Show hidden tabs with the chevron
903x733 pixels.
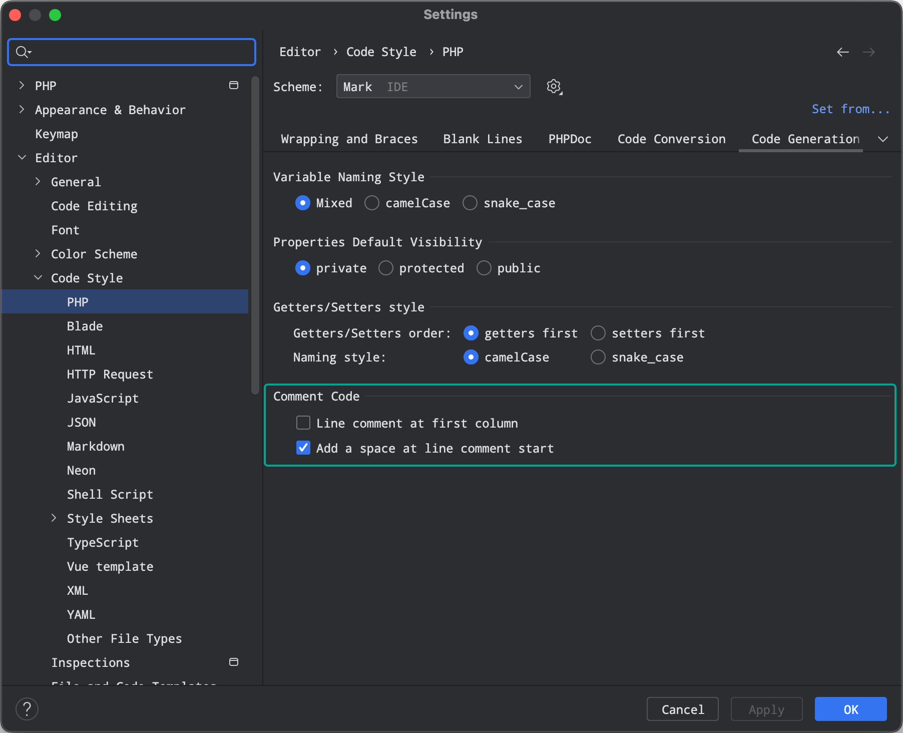883,139
